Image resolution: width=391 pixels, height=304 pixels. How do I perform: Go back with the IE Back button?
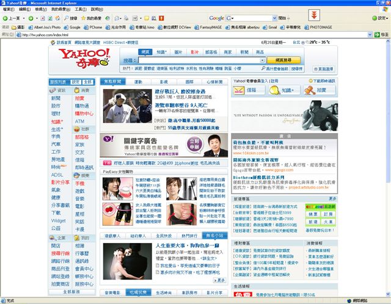click(x=11, y=18)
